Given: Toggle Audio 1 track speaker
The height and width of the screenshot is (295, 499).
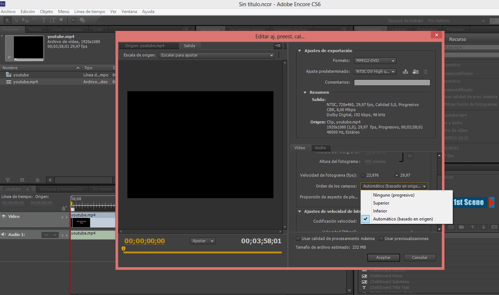Looking at the screenshot, I should 4,235.
